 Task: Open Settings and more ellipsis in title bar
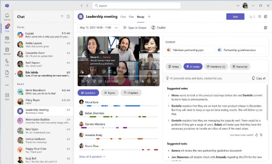pos(238,6)
